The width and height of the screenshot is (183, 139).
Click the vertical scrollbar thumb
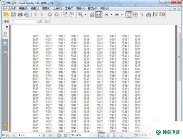point(179,57)
